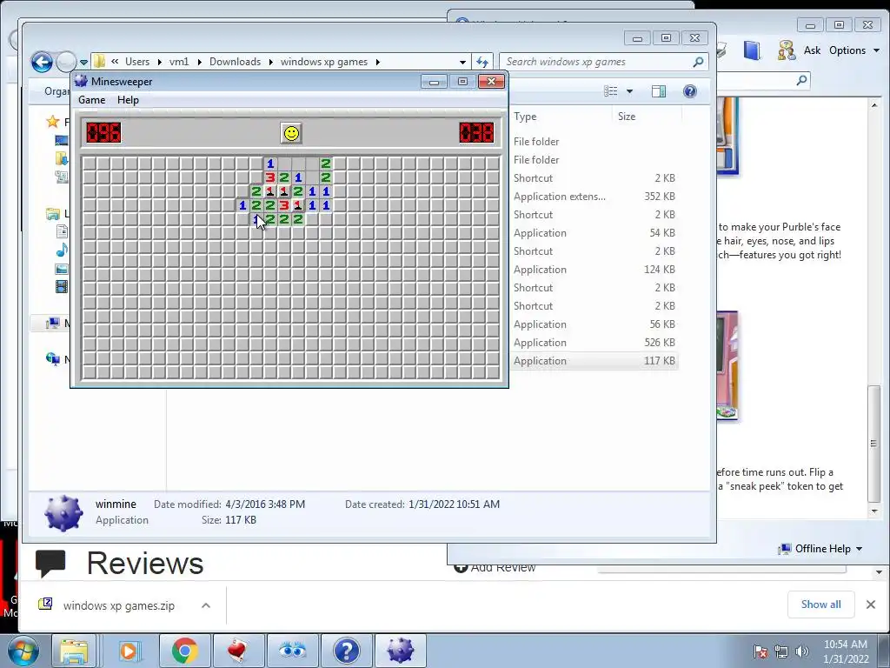Switch to Help and Support on the taskbar

tap(346, 651)
